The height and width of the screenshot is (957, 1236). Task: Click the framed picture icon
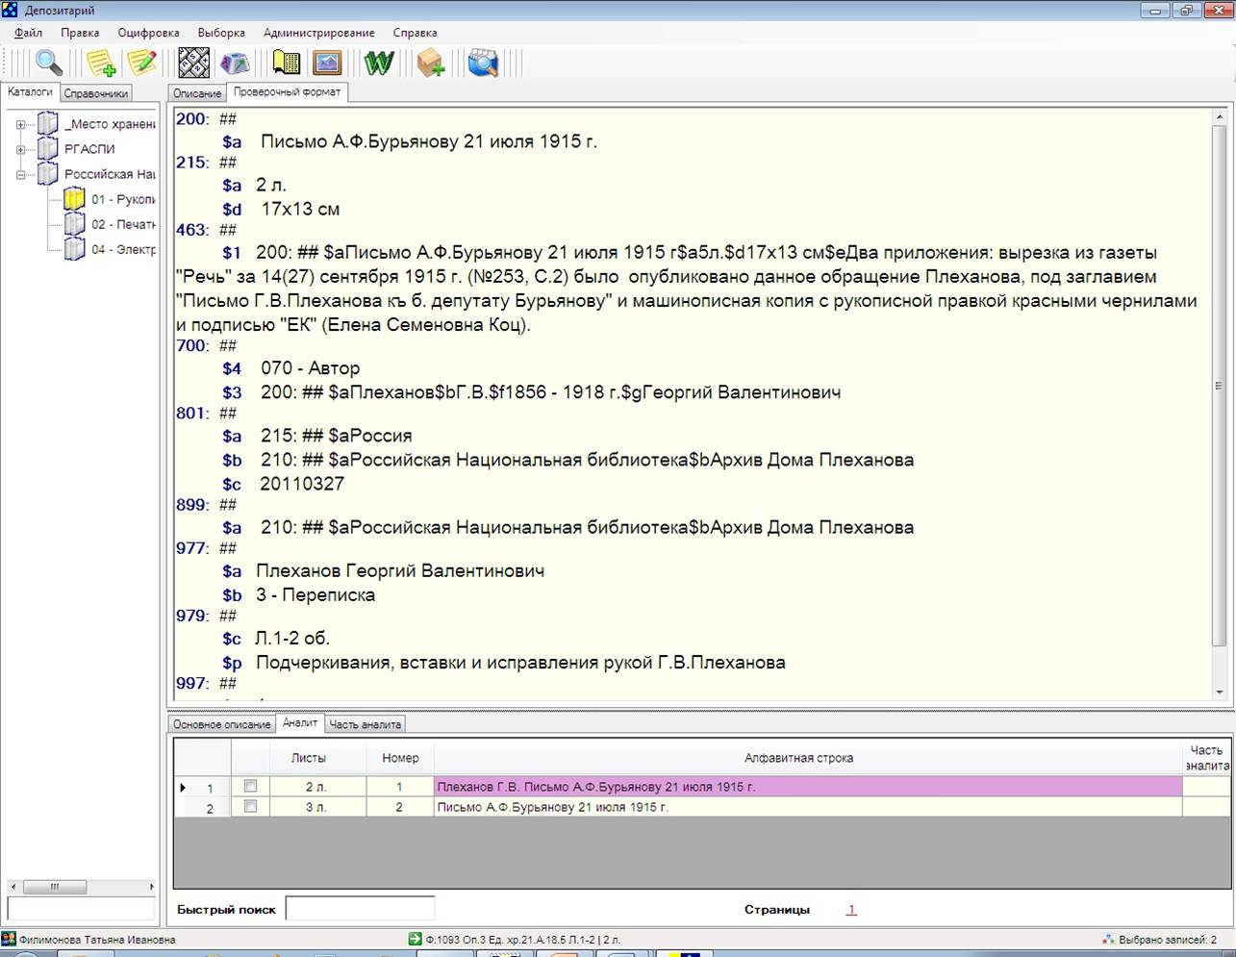pos(328,63)
